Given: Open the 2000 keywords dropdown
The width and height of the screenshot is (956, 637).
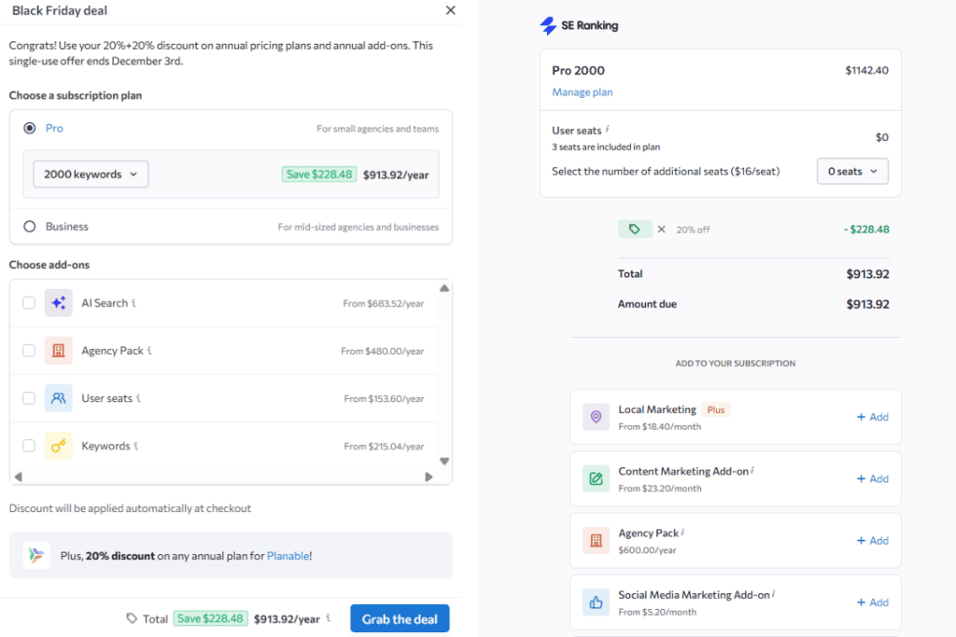Looking at the screenshot, I should pos(91,174).
